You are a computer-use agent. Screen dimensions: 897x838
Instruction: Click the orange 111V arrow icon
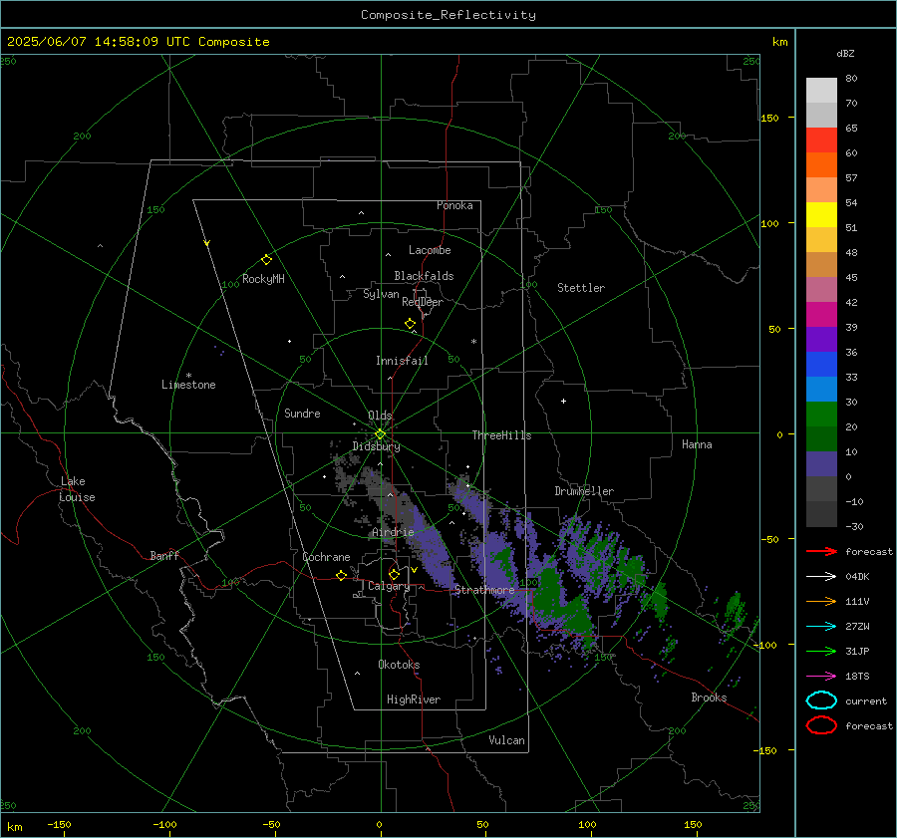(821, 601)
